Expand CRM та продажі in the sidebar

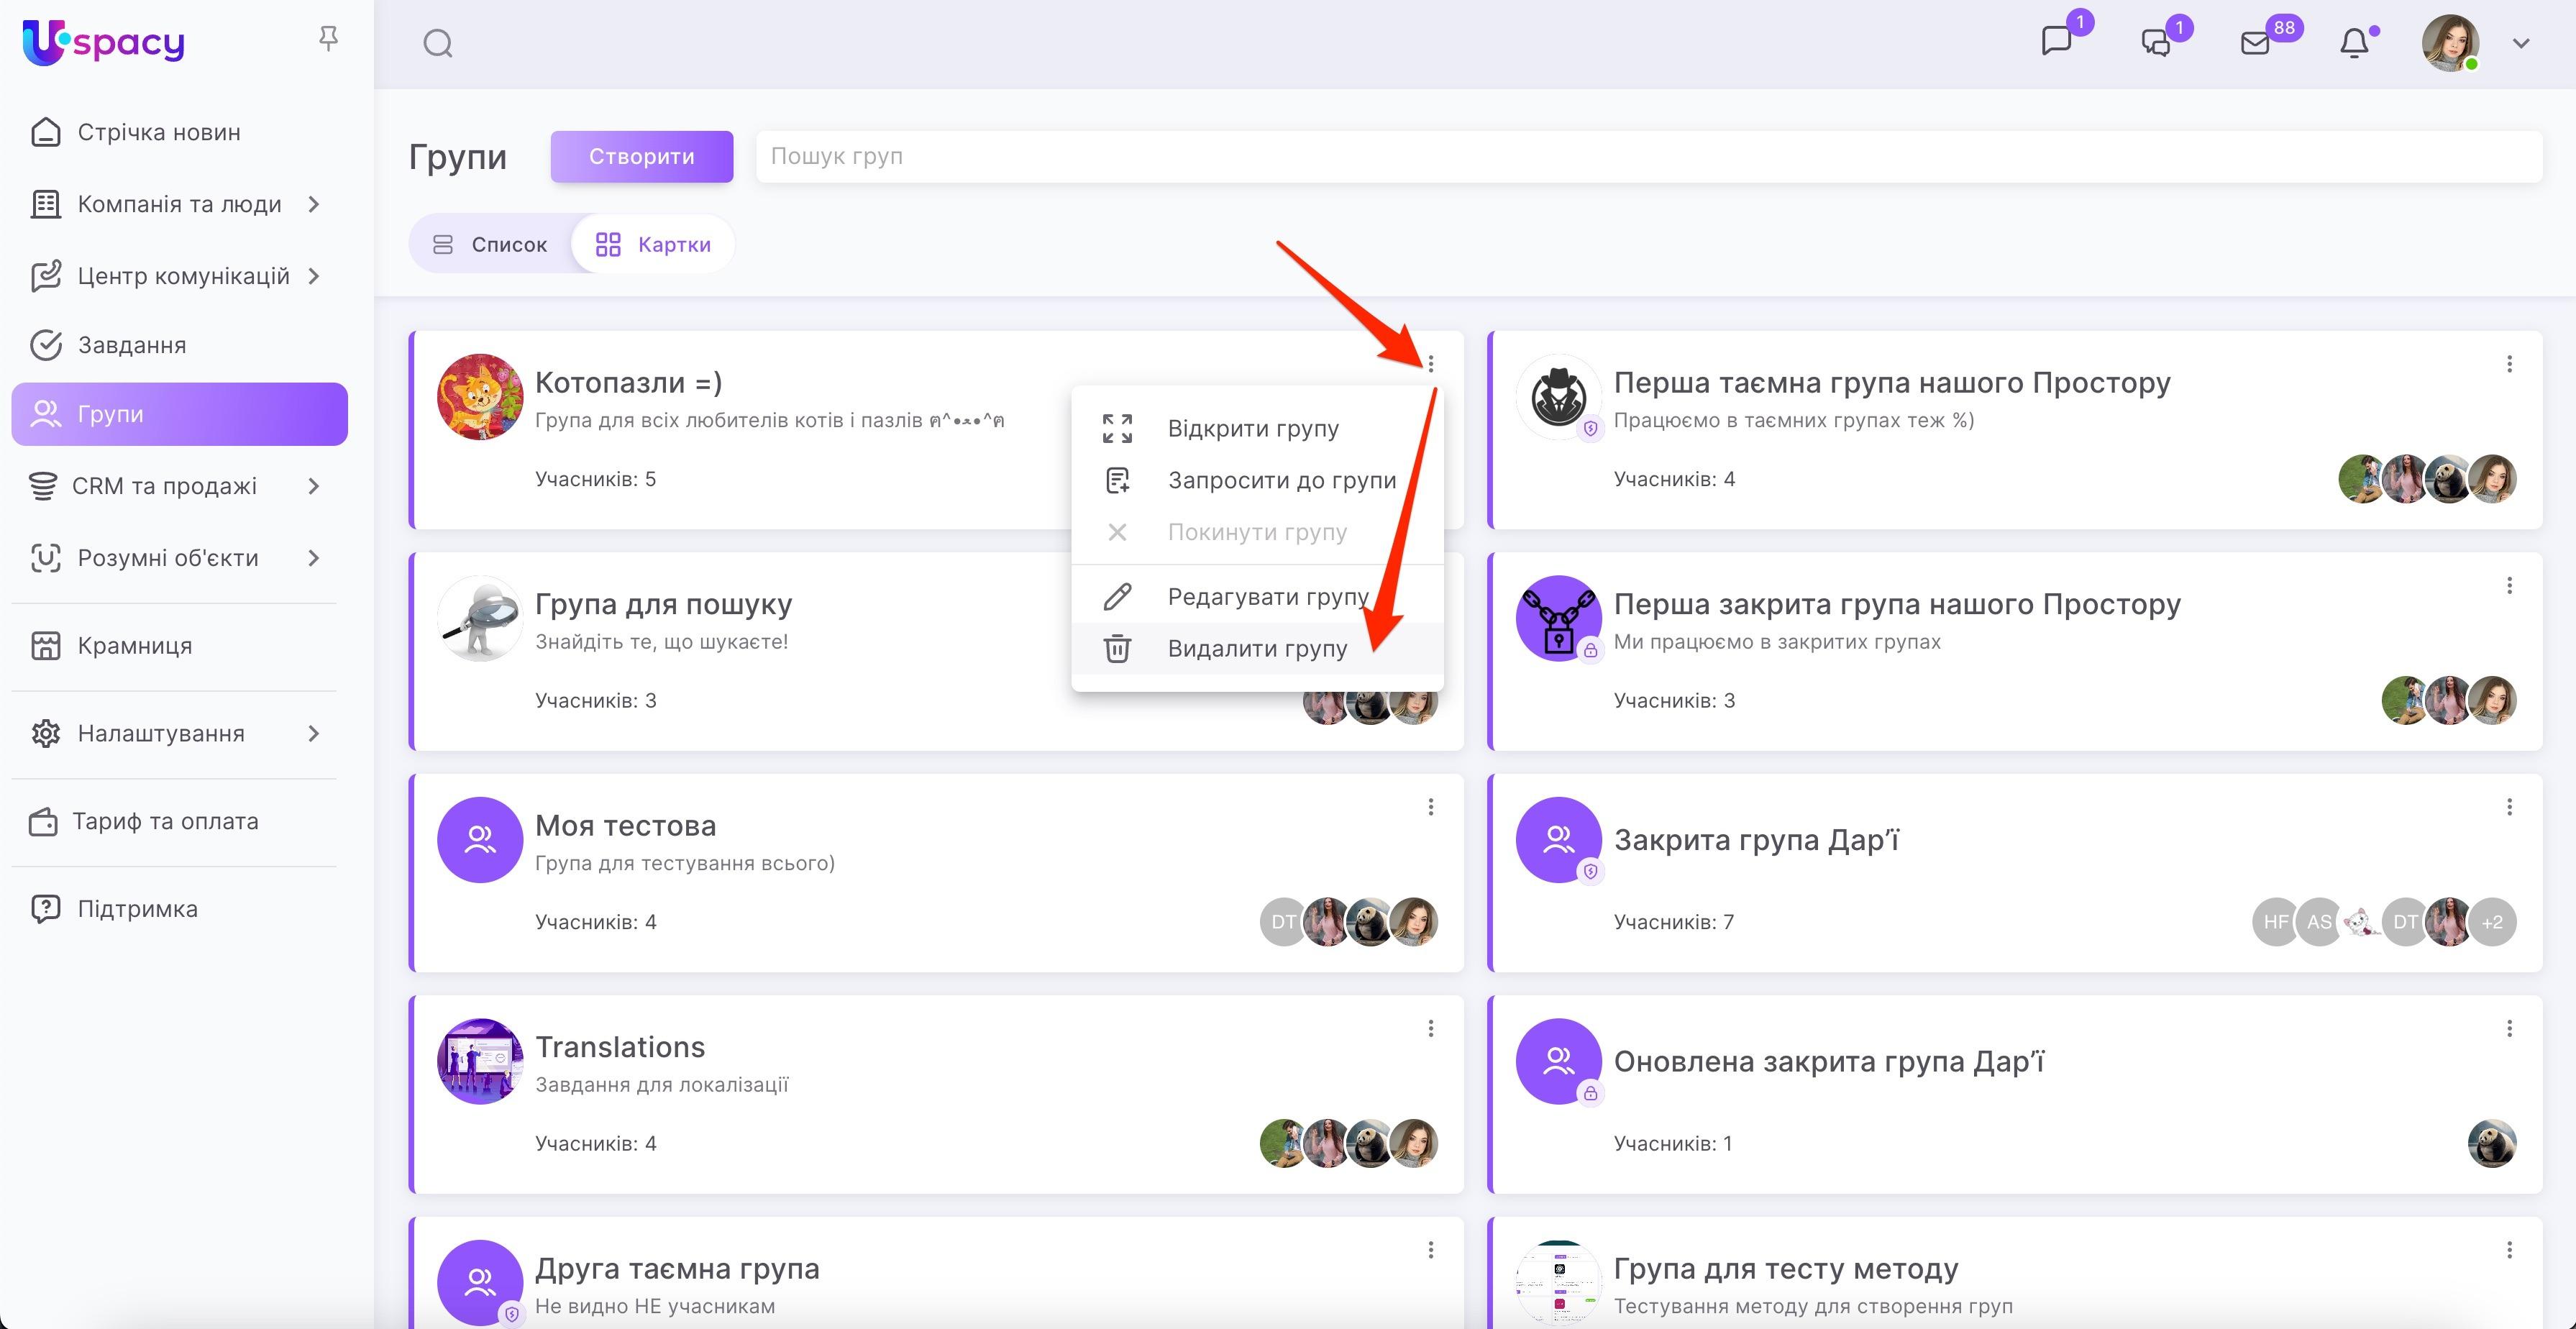[x=163, y=485]
